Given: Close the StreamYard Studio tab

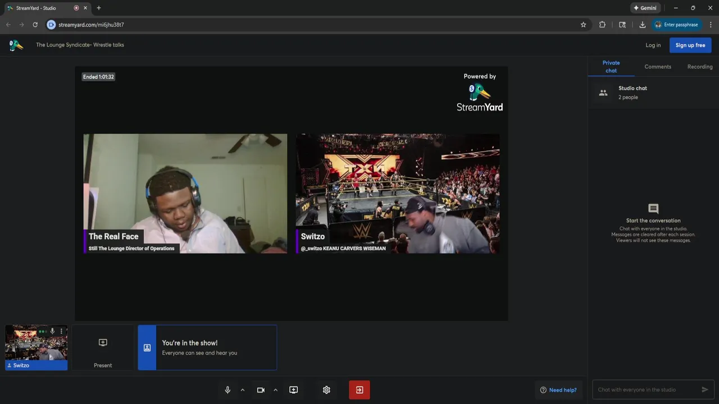Looking at the screenshot, I should click(86, 8).
